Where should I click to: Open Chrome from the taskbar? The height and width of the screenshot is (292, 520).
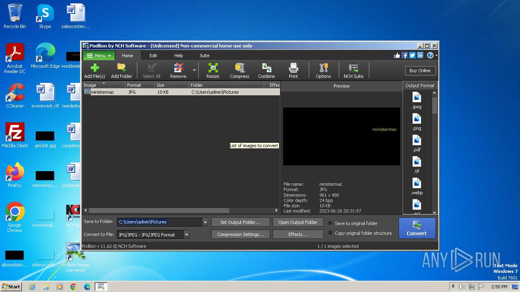tap(73, 287)
